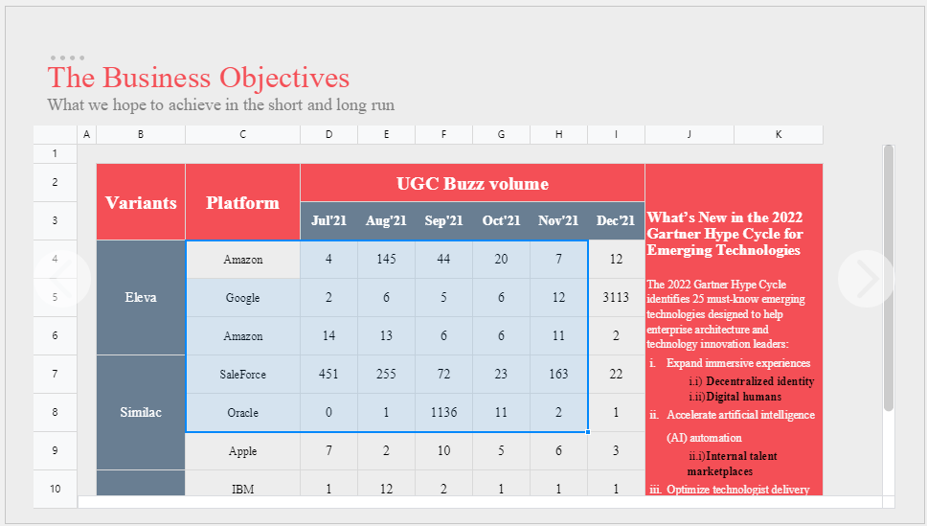Select row 2 header

55,182
